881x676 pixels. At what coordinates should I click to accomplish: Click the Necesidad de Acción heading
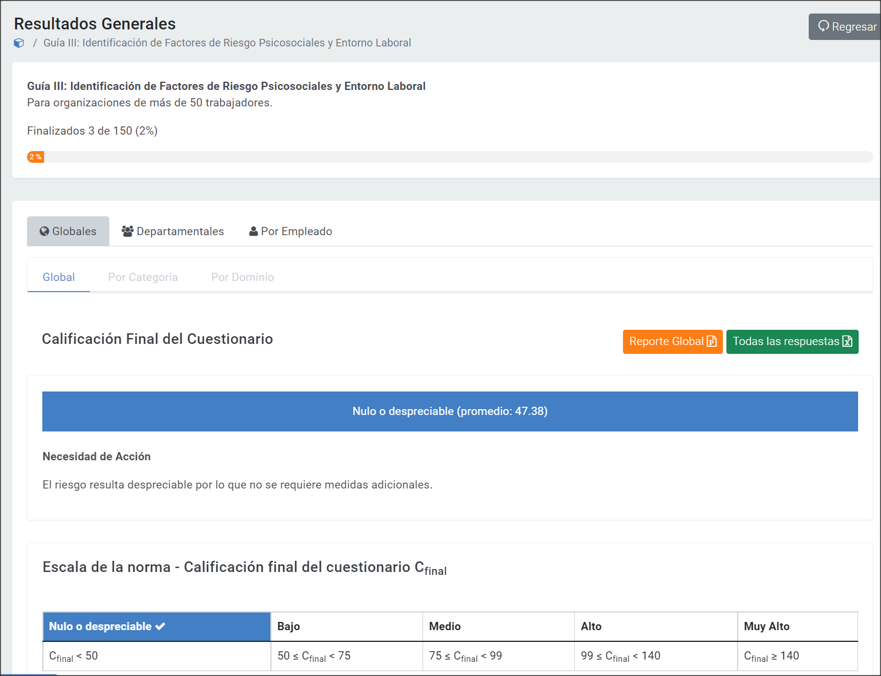pos(96,457)
